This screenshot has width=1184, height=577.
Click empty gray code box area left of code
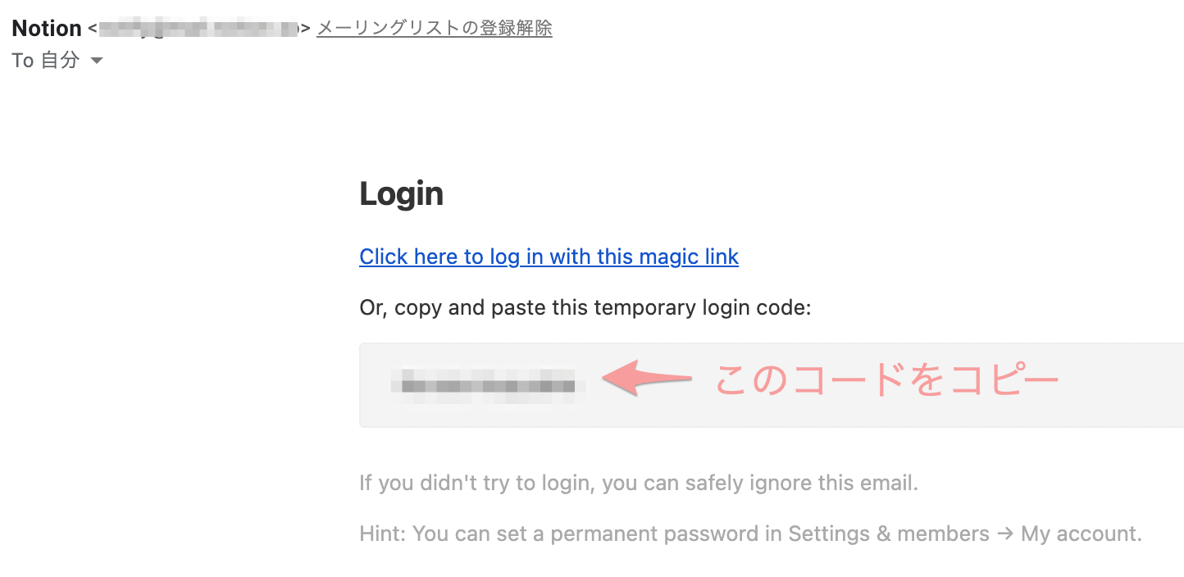(376, 384)
